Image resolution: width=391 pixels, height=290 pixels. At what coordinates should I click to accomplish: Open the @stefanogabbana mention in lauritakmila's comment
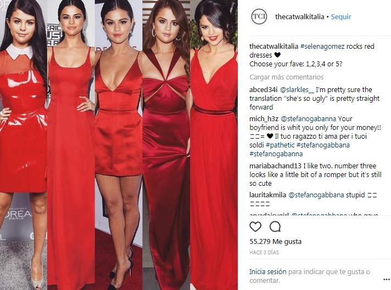(x=316, y=195)
